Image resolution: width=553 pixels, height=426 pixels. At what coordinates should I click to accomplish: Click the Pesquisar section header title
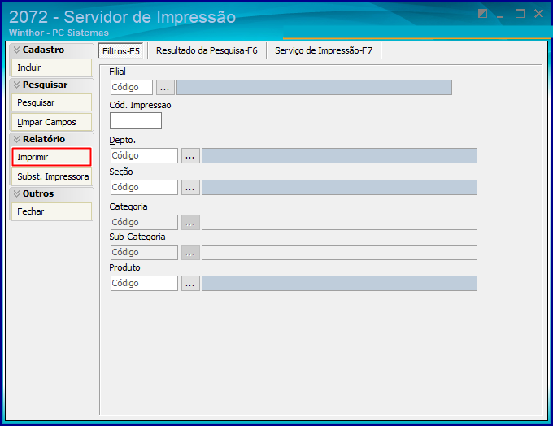pyautogui.click(x=46, y=85)
